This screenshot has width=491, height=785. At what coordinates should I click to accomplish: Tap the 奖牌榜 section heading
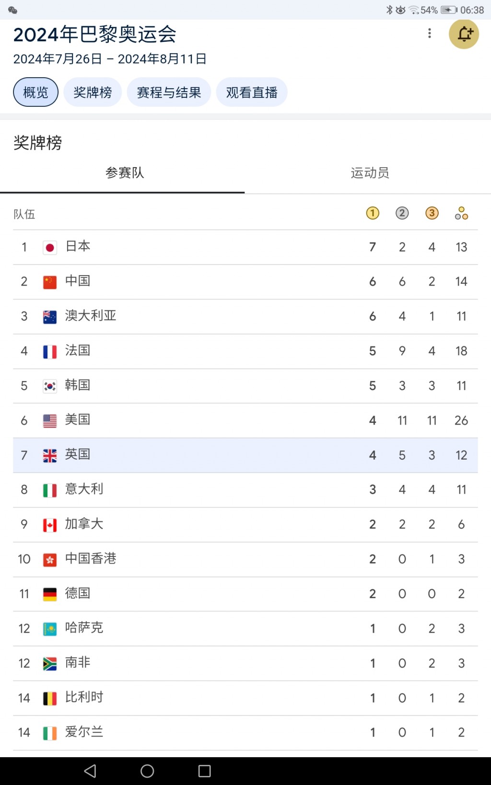[x=38, y=143]
